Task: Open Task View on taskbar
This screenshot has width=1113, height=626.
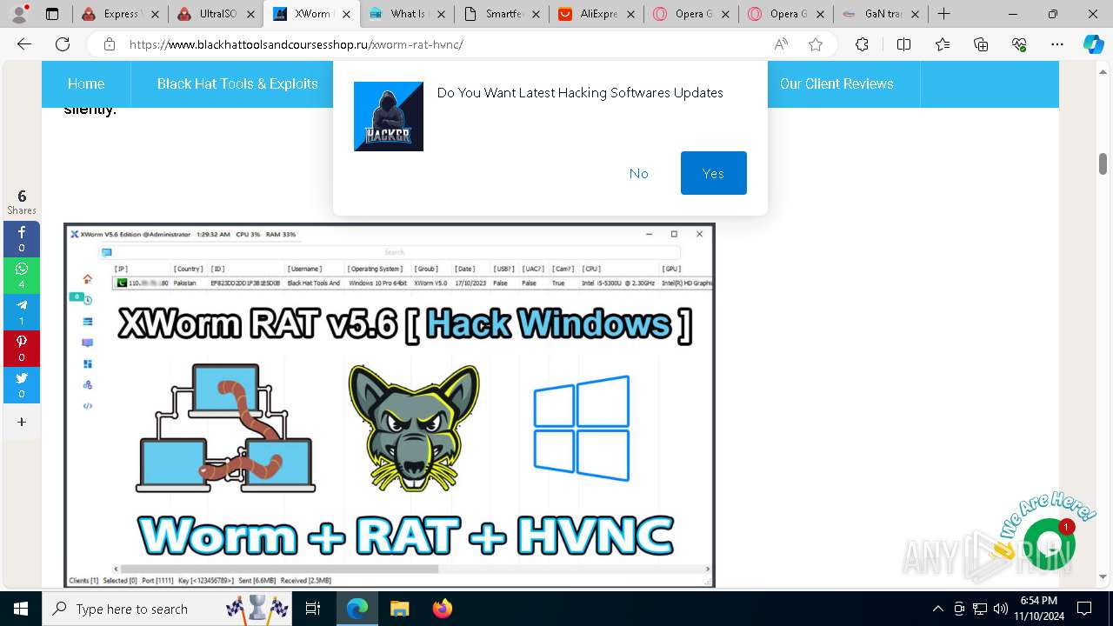Action: tap(314, 609)
